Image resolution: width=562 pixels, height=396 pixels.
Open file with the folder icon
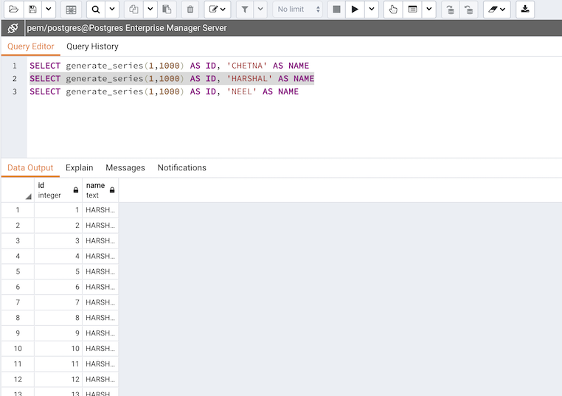(13, 10)
